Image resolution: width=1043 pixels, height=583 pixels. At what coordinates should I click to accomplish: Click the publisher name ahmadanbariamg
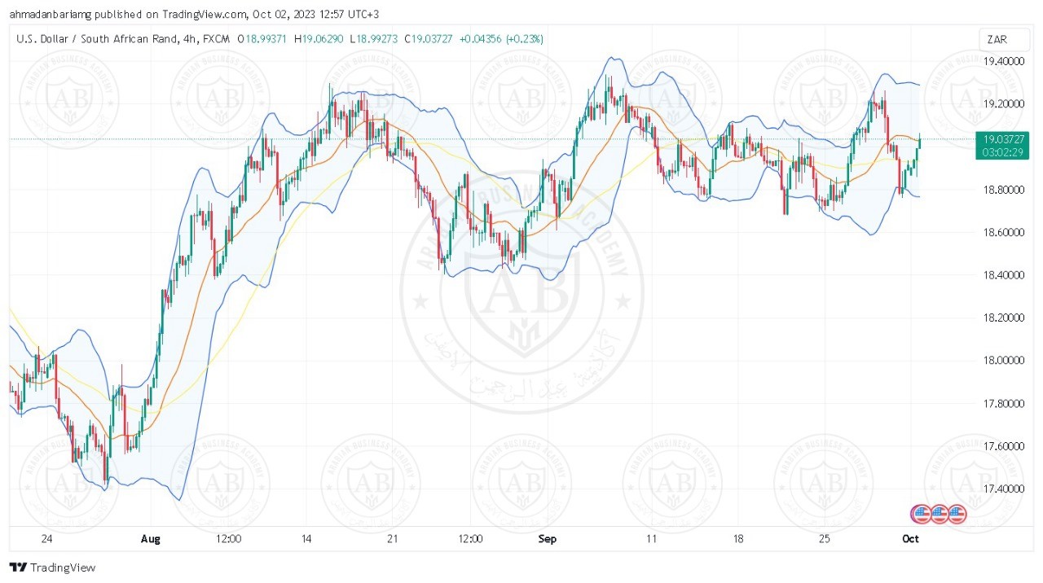click(x=51, y=14)
